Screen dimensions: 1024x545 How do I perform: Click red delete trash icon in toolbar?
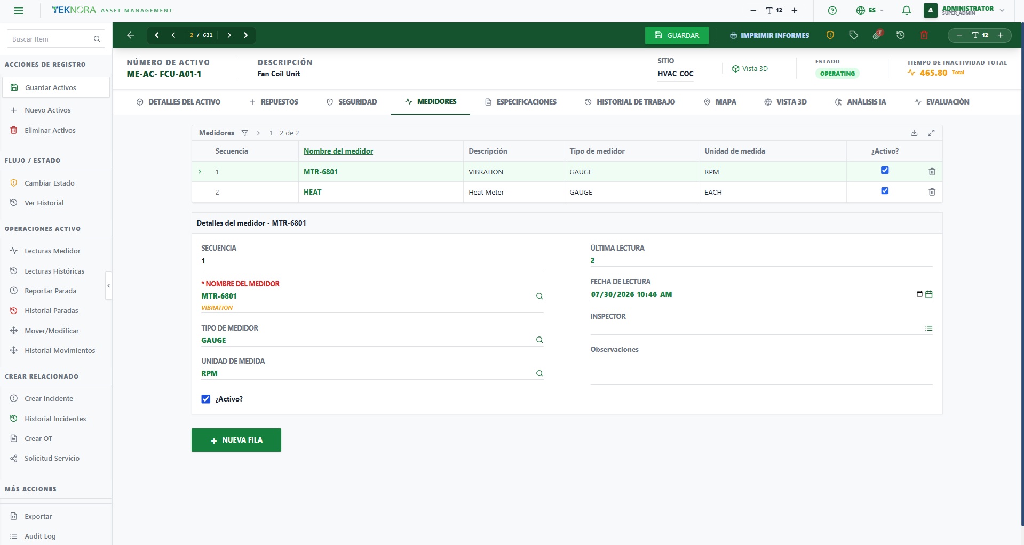click(924, 35)
